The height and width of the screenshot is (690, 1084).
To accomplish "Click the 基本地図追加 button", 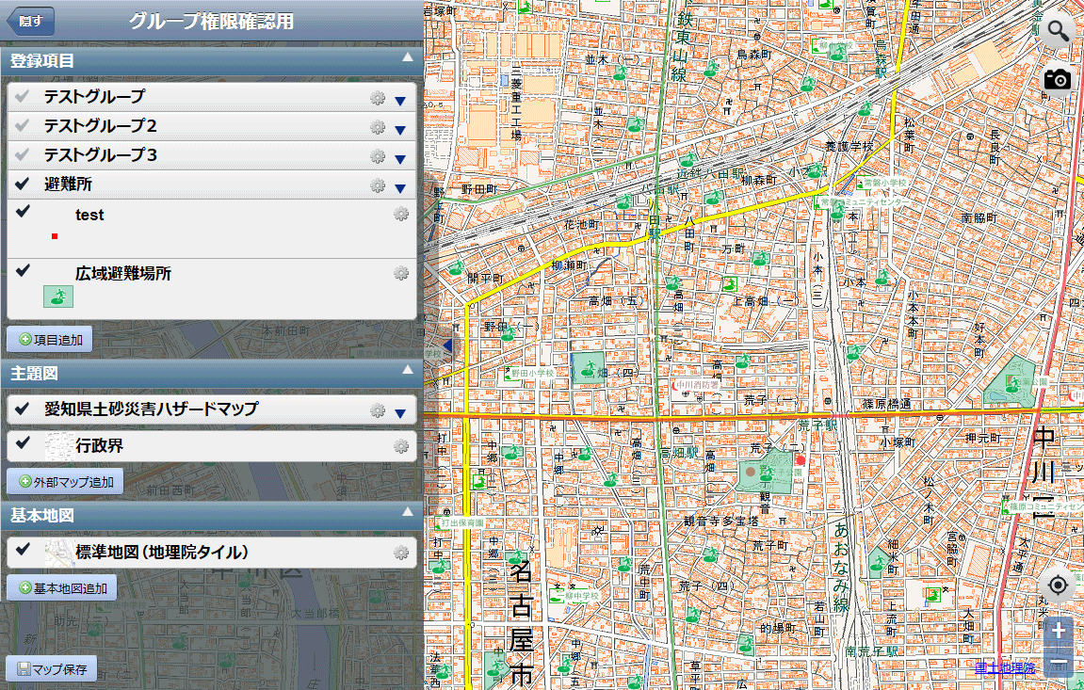I will (62, 587).
